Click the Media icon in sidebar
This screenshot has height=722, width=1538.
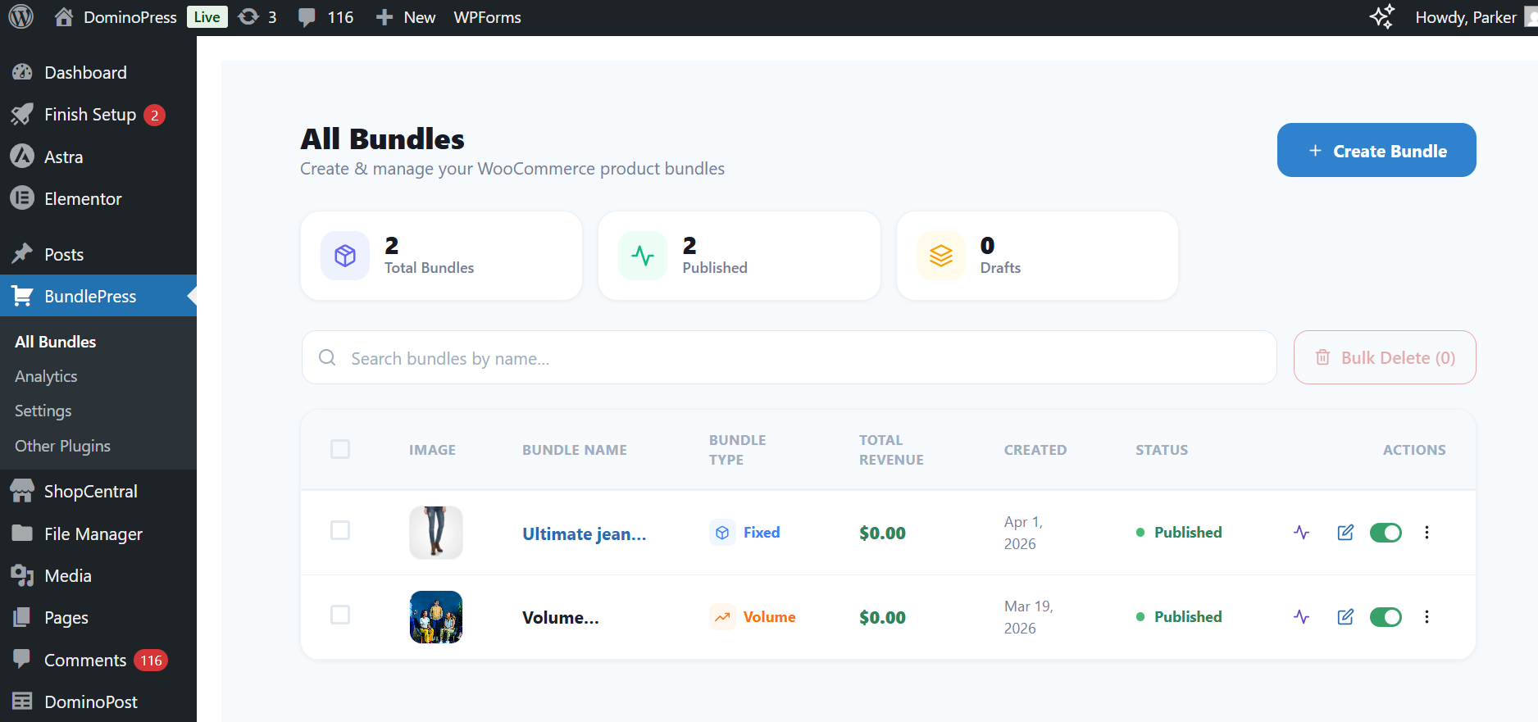tap(22, 575)
